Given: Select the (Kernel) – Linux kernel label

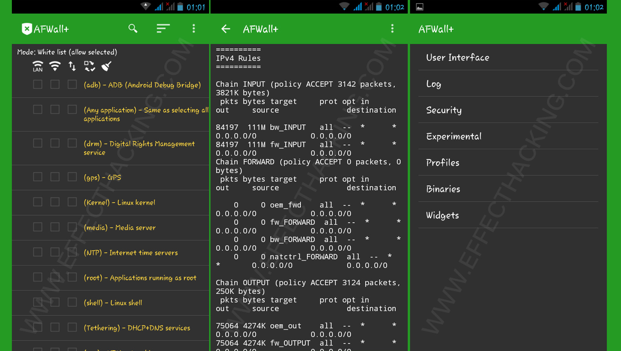Looking at the screenshot, I should (119, 202).
